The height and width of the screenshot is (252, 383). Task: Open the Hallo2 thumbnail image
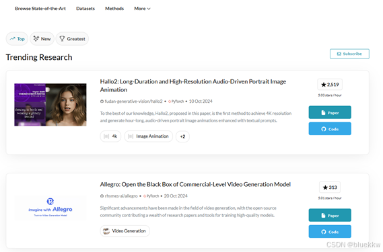pyautogui.click(x=50, y=105)
